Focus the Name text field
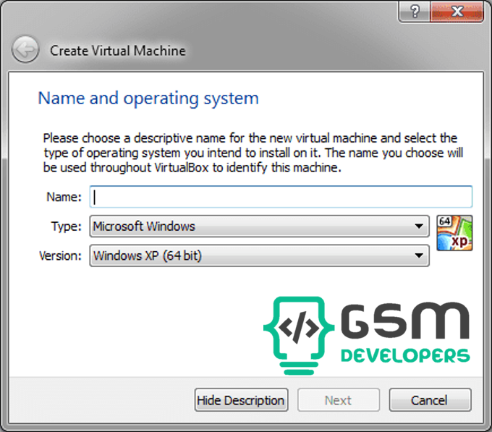 281,197
